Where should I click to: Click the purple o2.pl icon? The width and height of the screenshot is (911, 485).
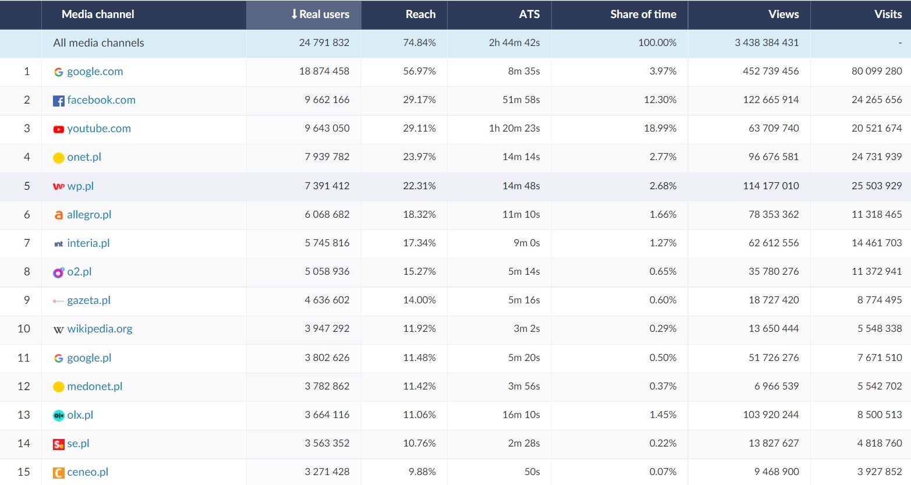coord(59,272)
